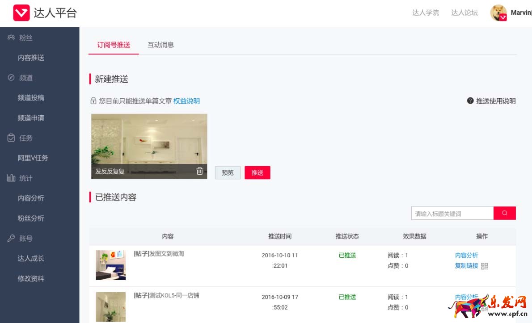The height and width of the screenshot is (323, 532).
Task: Click the 预览 preview button
Action: coord(228,172)
